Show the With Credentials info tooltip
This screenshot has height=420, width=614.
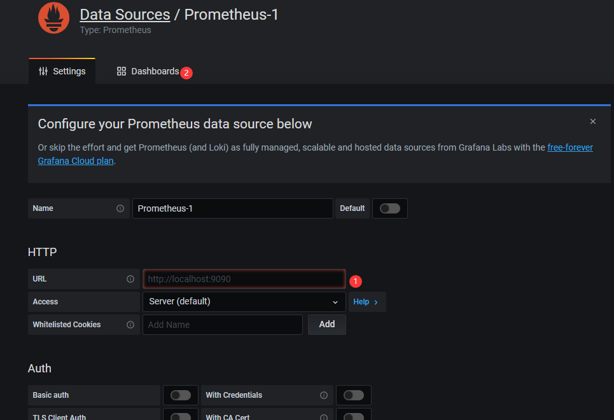324,395
